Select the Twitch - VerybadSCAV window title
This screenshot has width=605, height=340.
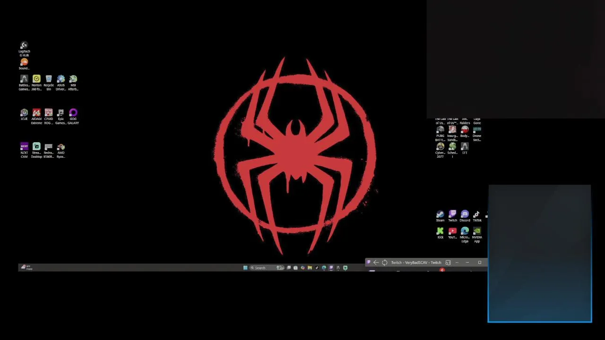(416, 263)
